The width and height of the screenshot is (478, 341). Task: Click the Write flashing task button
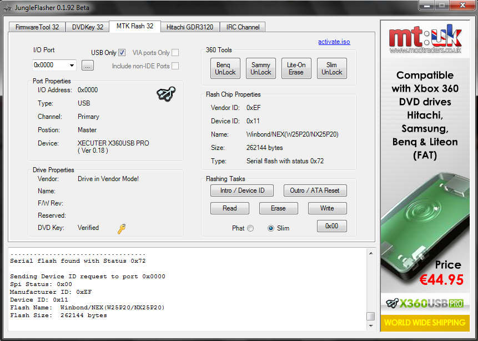[x=327, y=208]
